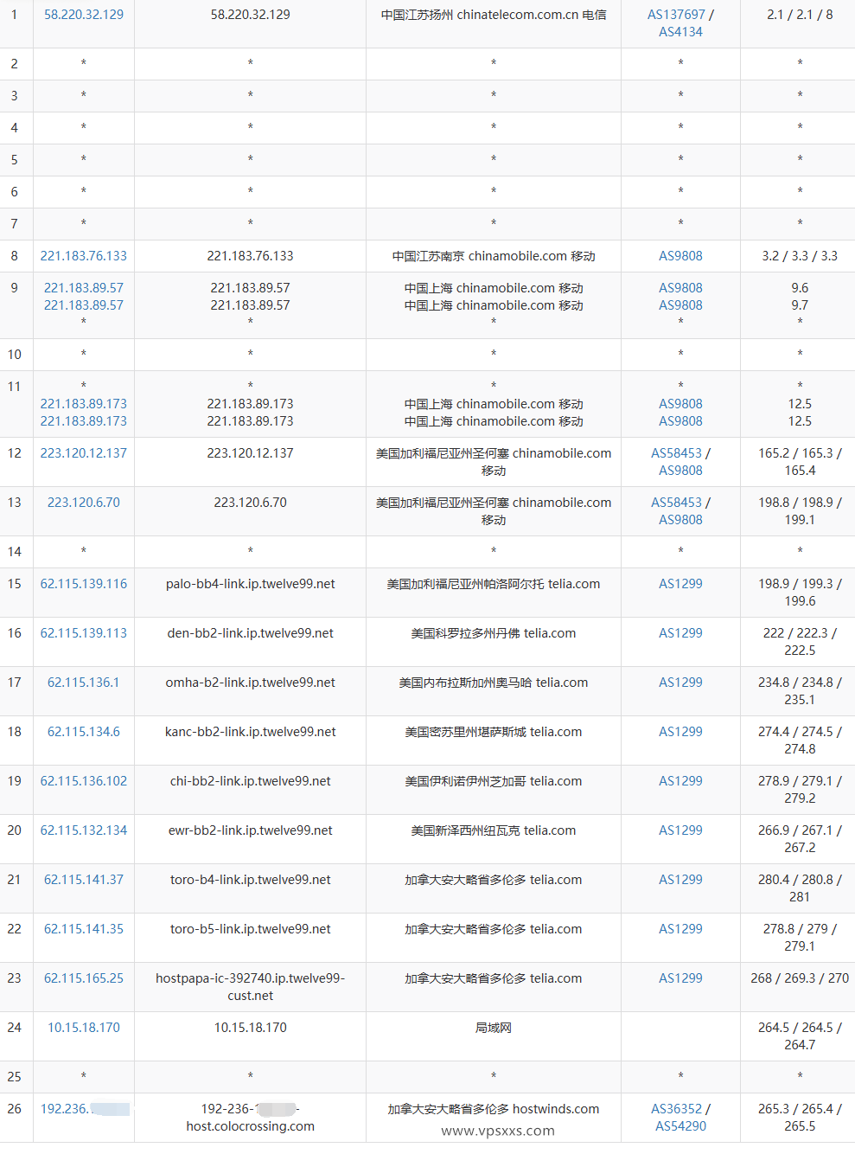Open IP link 62.115.139.116
Screen dimensions: 855x1154
point(84,584)
